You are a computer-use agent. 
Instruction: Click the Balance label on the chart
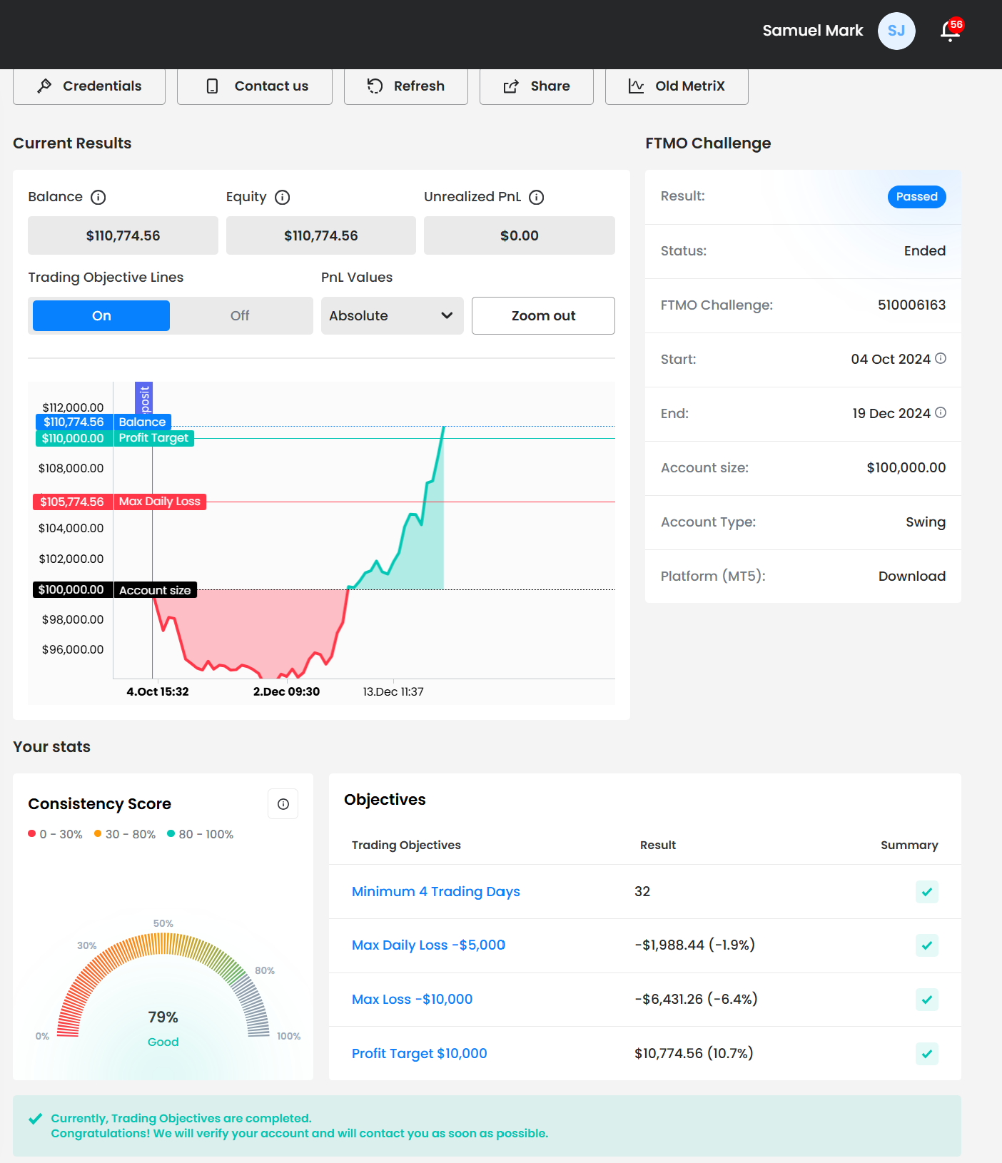[x=142, y=422]
